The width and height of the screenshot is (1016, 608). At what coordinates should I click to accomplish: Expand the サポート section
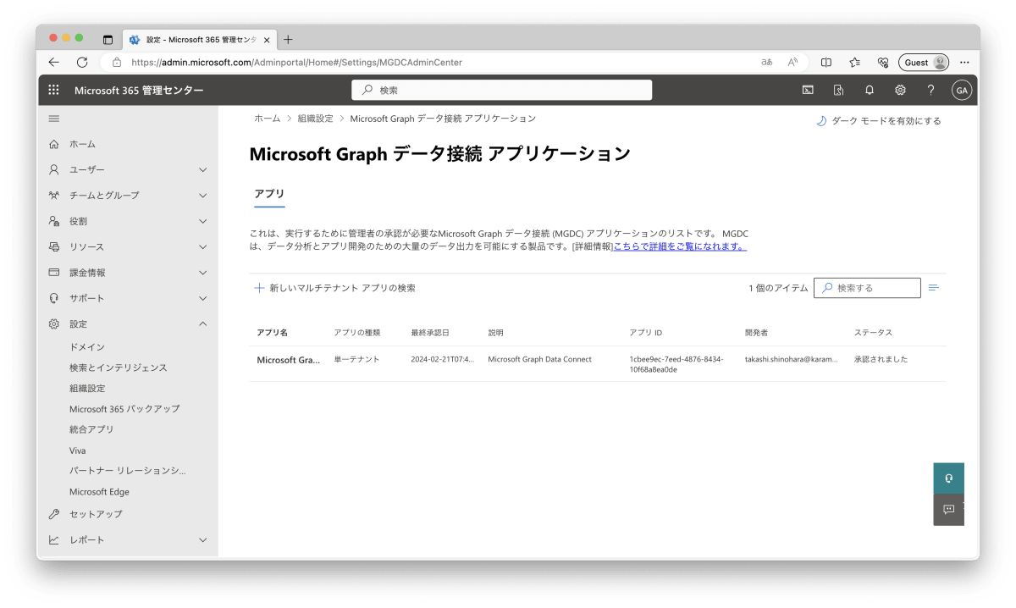tap(202, 298)
